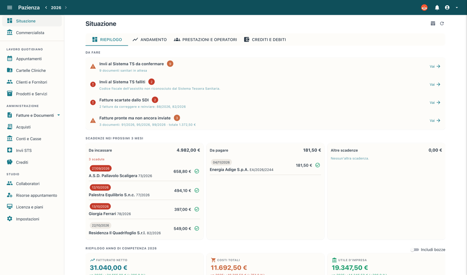Open the Acquisti section
This screenshot has height=275, width=467.
(x=32, y=127)
